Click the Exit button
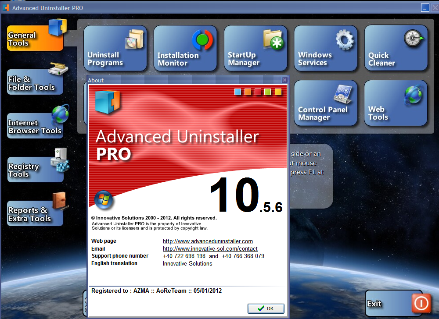 coord(398,303)
